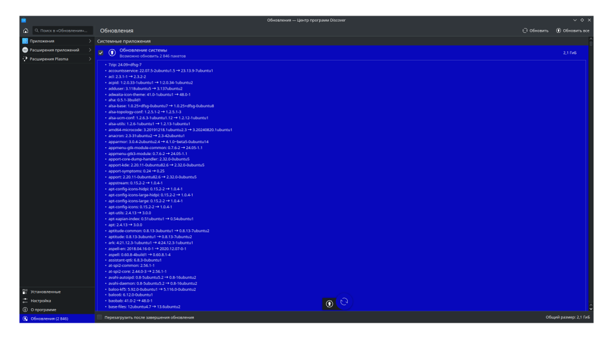The image size is (613, 346).
Task: Select the apport-symptoms package row
Action: 136,171
